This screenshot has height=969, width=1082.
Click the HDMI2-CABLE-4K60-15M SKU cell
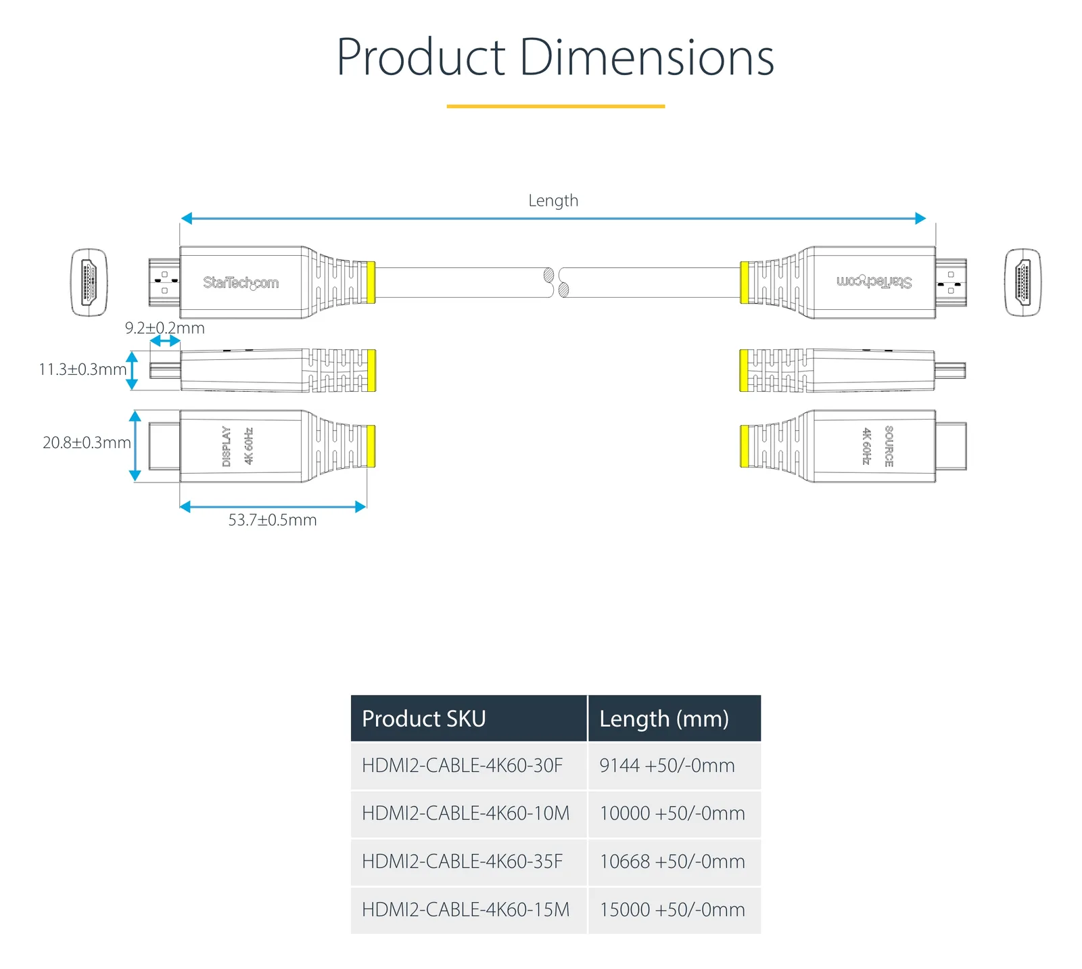pos(469,910)
